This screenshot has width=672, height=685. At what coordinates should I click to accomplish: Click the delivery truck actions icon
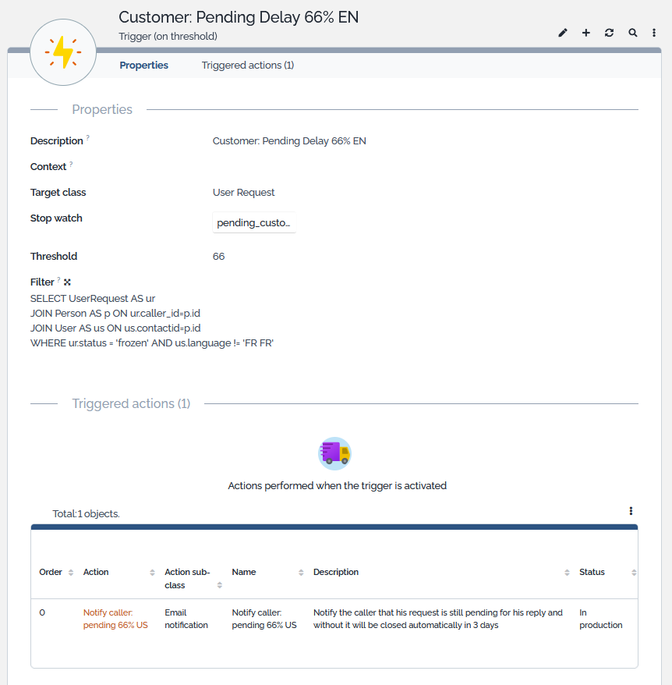point(335,453)
